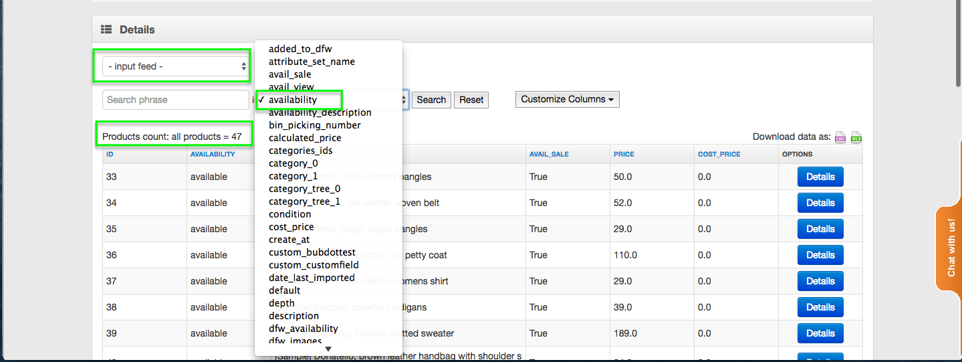962x362 pixels.
Task: Expand the Customize Columns menu
Action: pyautogui.click(x=567, y=100)
